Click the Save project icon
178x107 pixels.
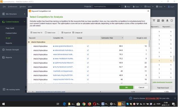[x=145, y=6]
